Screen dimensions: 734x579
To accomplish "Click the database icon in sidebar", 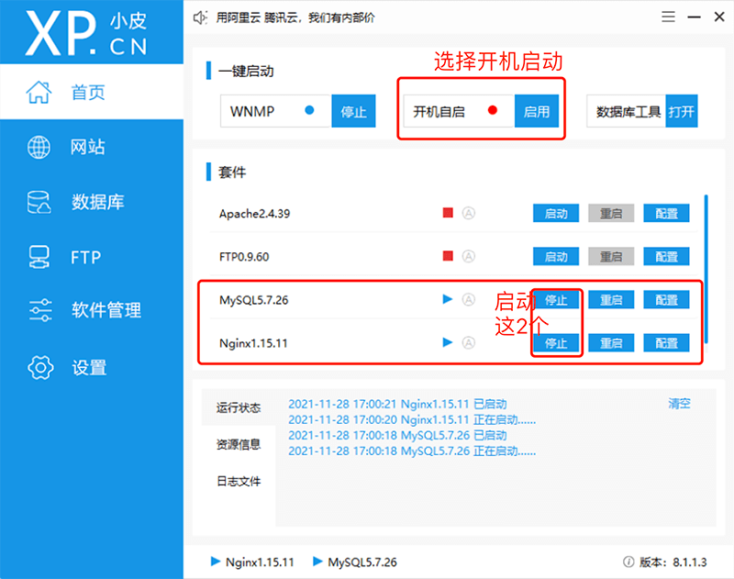I will pyautogui.click(x=39, y=202).
